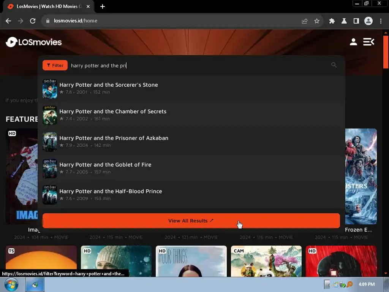Screen dimensions: 389x292
Task: Open the Chrome profile avatar
Action: click(x=368, y=21)
